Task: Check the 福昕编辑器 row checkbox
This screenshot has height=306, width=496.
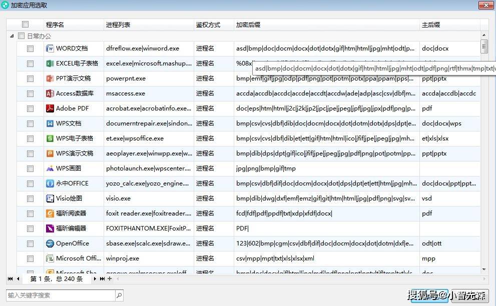Action: click(x=31, y=229)
